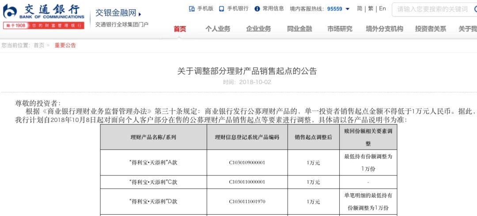This screenshot has width=477, height=216.
Task: Click the cell “得利宝•天添利”A款
Action: tap(153, 163)
